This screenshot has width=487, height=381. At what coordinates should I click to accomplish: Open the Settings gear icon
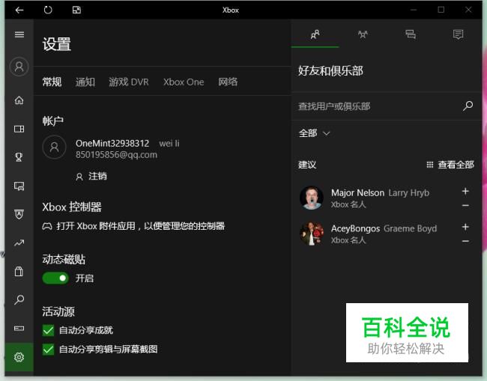click(19, 357)
